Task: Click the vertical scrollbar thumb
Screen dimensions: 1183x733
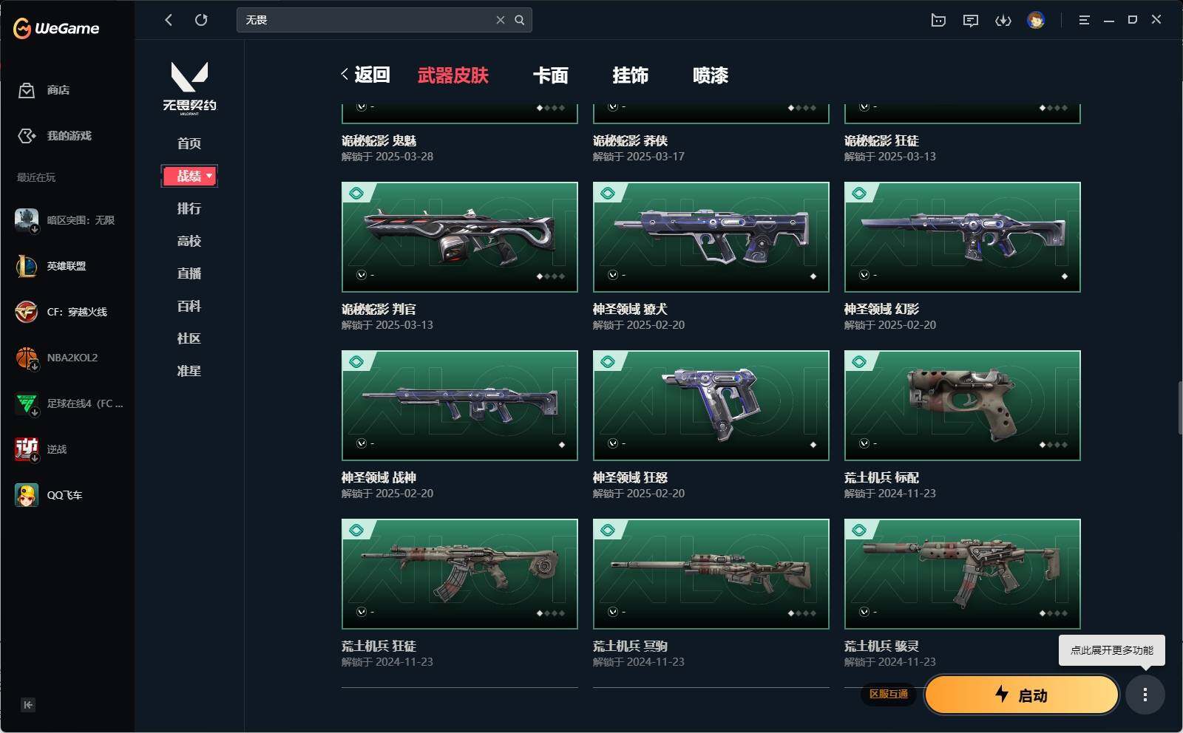Action: point(1180,408)
